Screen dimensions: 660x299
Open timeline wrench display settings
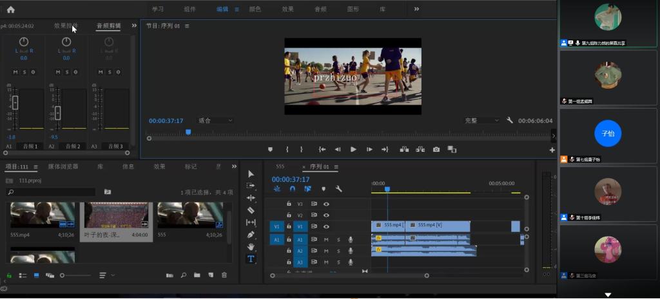click(x=338, y=189)
